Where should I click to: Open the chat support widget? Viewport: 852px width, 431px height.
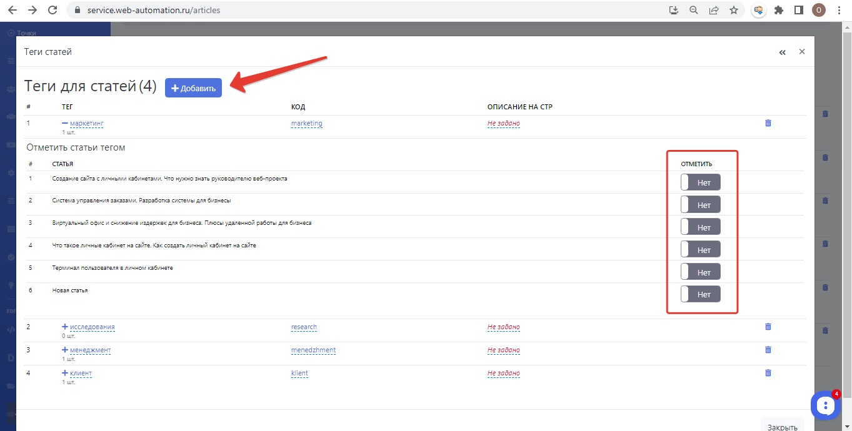tap(825, 405)
